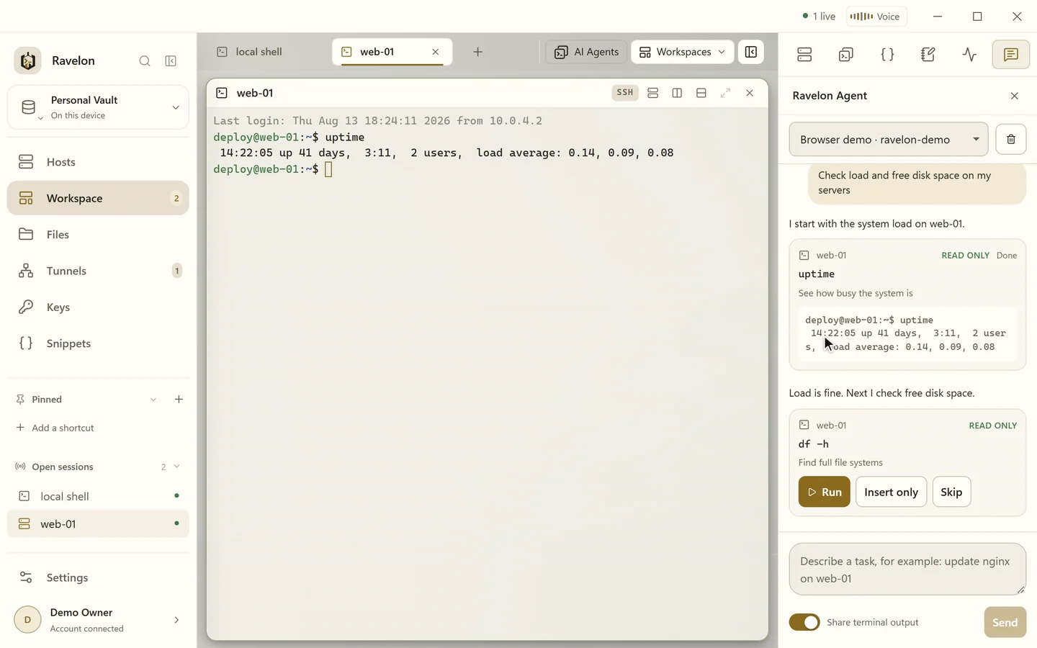This screenshot has height=648, width=1037.
Task: Split the web-01 terminal into columns
Action: (x=677, y=93)
